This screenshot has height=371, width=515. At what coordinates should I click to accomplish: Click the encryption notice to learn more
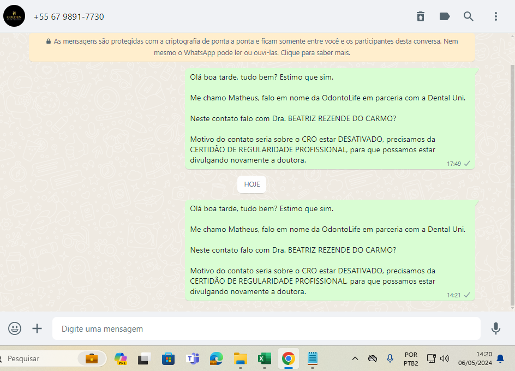(x=252, y=47)
